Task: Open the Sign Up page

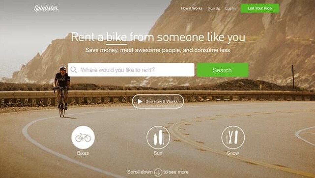Action: coord(214,8)
